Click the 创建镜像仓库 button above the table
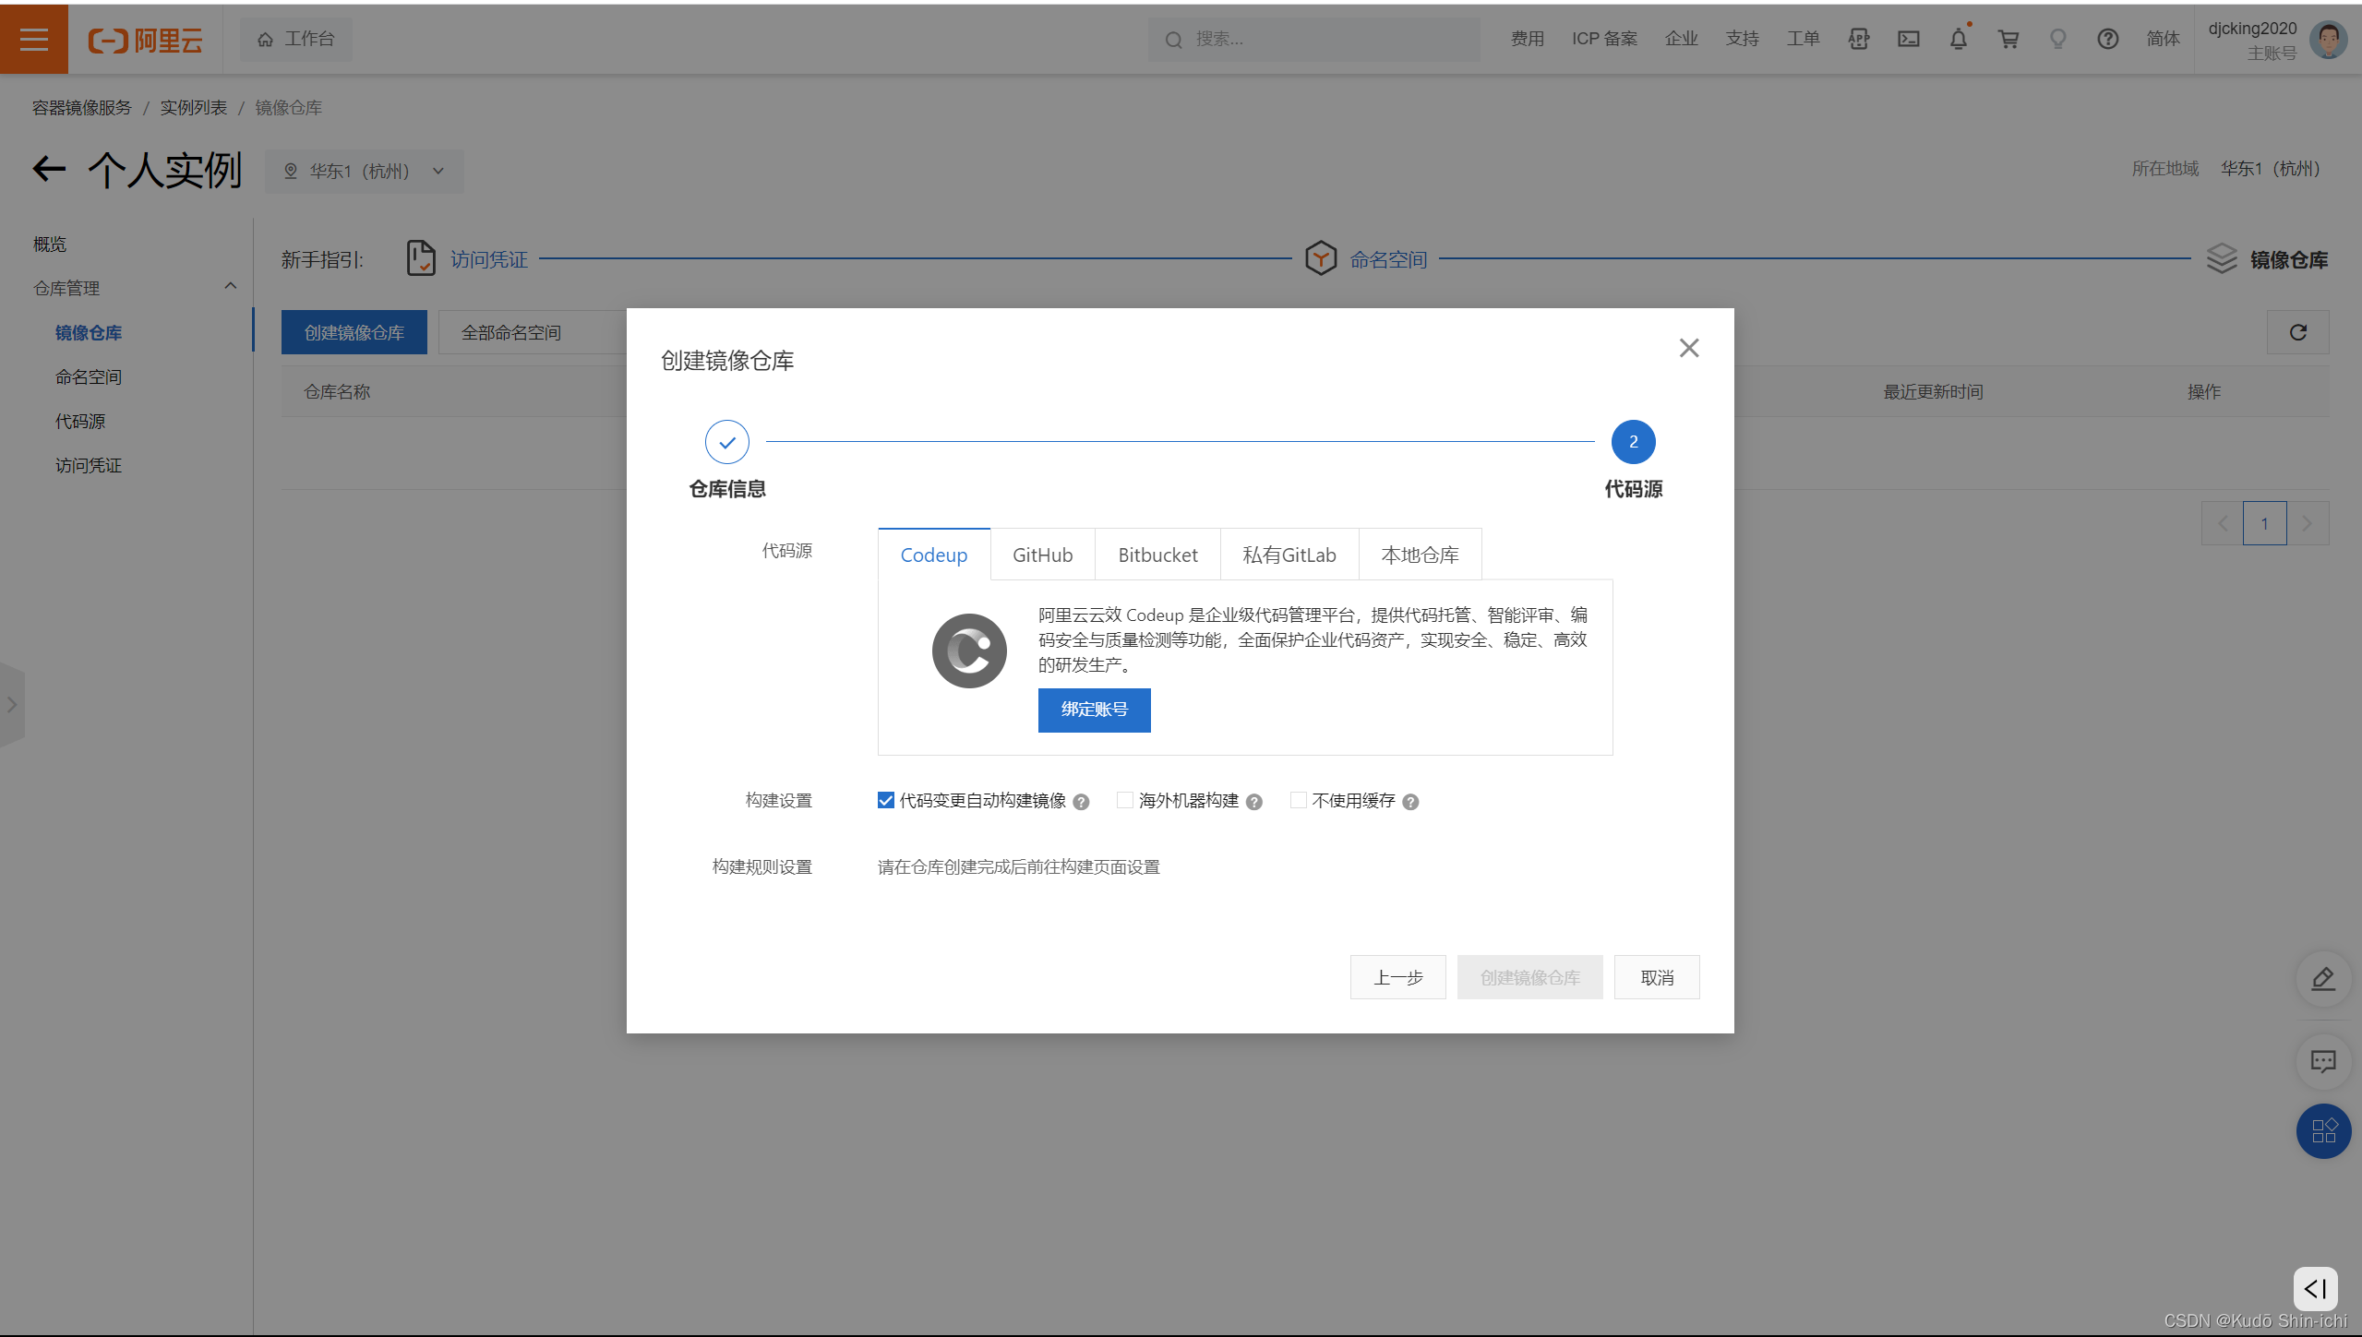2362x1337 pixels. tap(354, 332)
